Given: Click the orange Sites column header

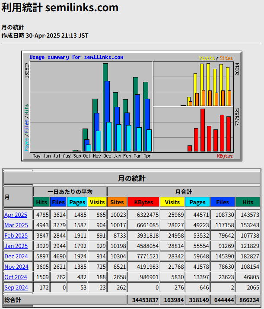Looking at the screenshot, I should coord(117,202).
